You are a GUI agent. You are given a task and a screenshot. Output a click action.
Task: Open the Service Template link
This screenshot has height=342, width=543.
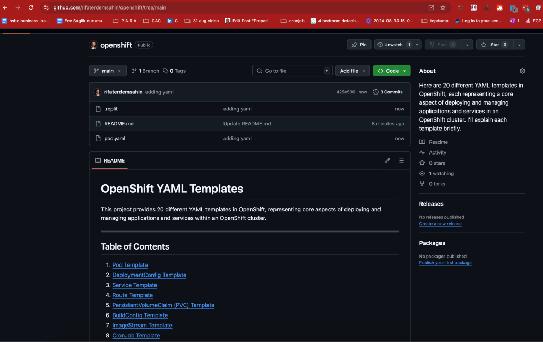tap(135, 285)
